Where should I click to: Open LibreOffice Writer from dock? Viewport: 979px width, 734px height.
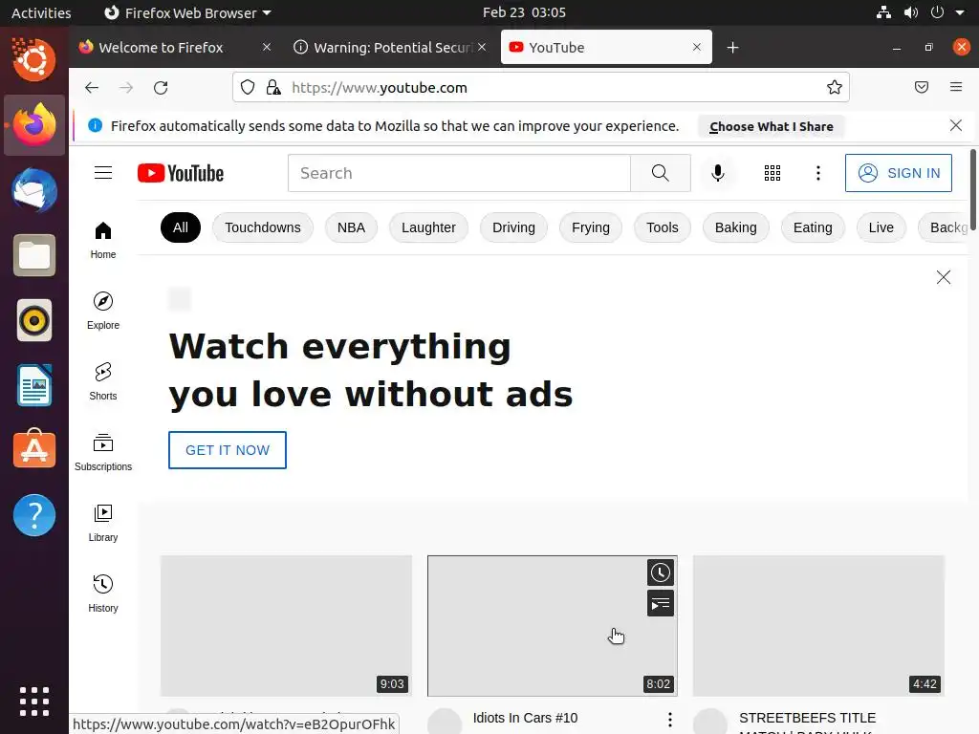tap(34, 385)
